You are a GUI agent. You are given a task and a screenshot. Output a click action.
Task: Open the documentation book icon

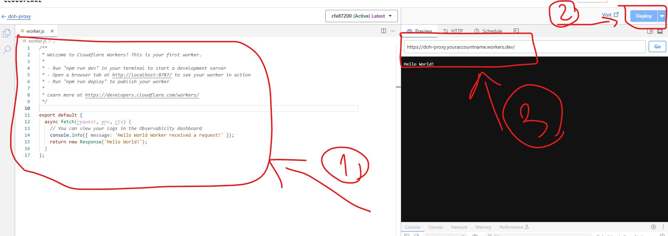[650, 31]
